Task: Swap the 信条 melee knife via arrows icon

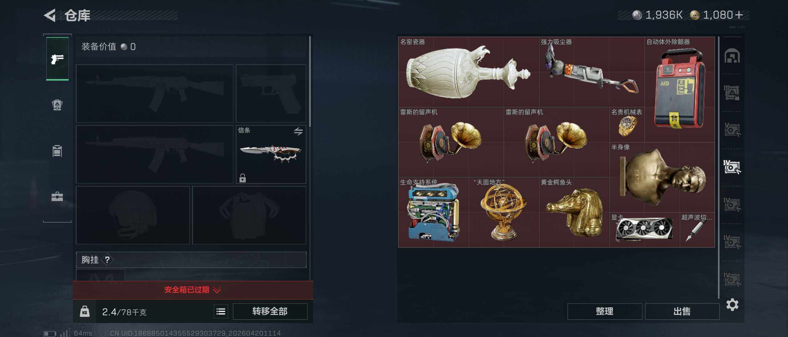Action: [x=298, y=131]
